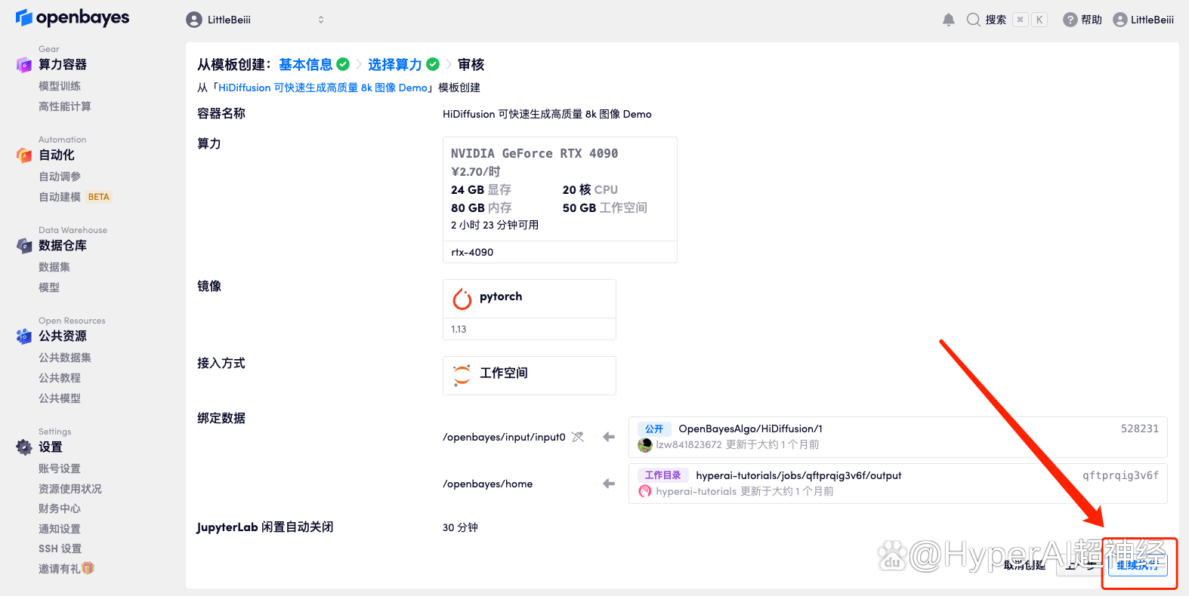Open the 帮助 help menu
This screenshot has width=1189, height=596.
tap(1082, 20)
